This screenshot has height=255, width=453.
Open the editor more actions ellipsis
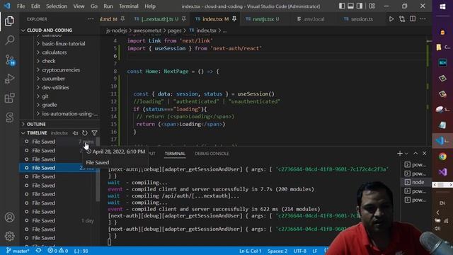tap(423, 19)
